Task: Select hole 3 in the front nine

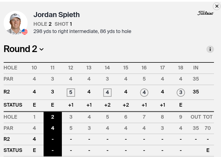Action: point(71,117)
